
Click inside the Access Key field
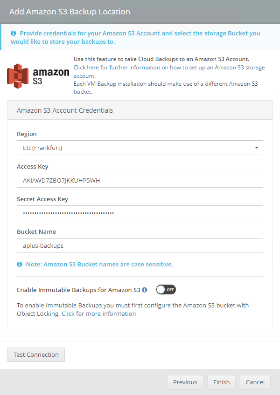point(140,180)
